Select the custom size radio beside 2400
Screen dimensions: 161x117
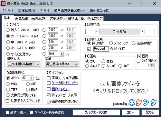pyautogui.click(x=44, y=30)
